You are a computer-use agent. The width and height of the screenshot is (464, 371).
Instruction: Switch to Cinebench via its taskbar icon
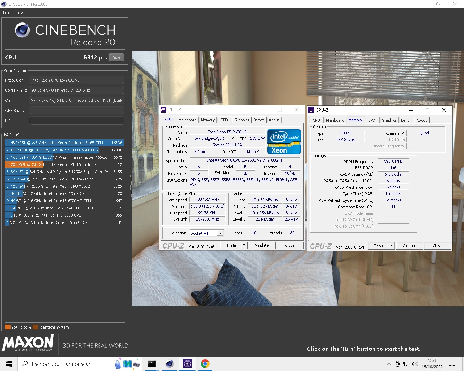[x=169, y=364]
